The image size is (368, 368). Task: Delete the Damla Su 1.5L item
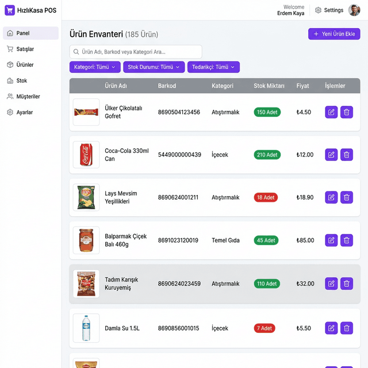346,328
